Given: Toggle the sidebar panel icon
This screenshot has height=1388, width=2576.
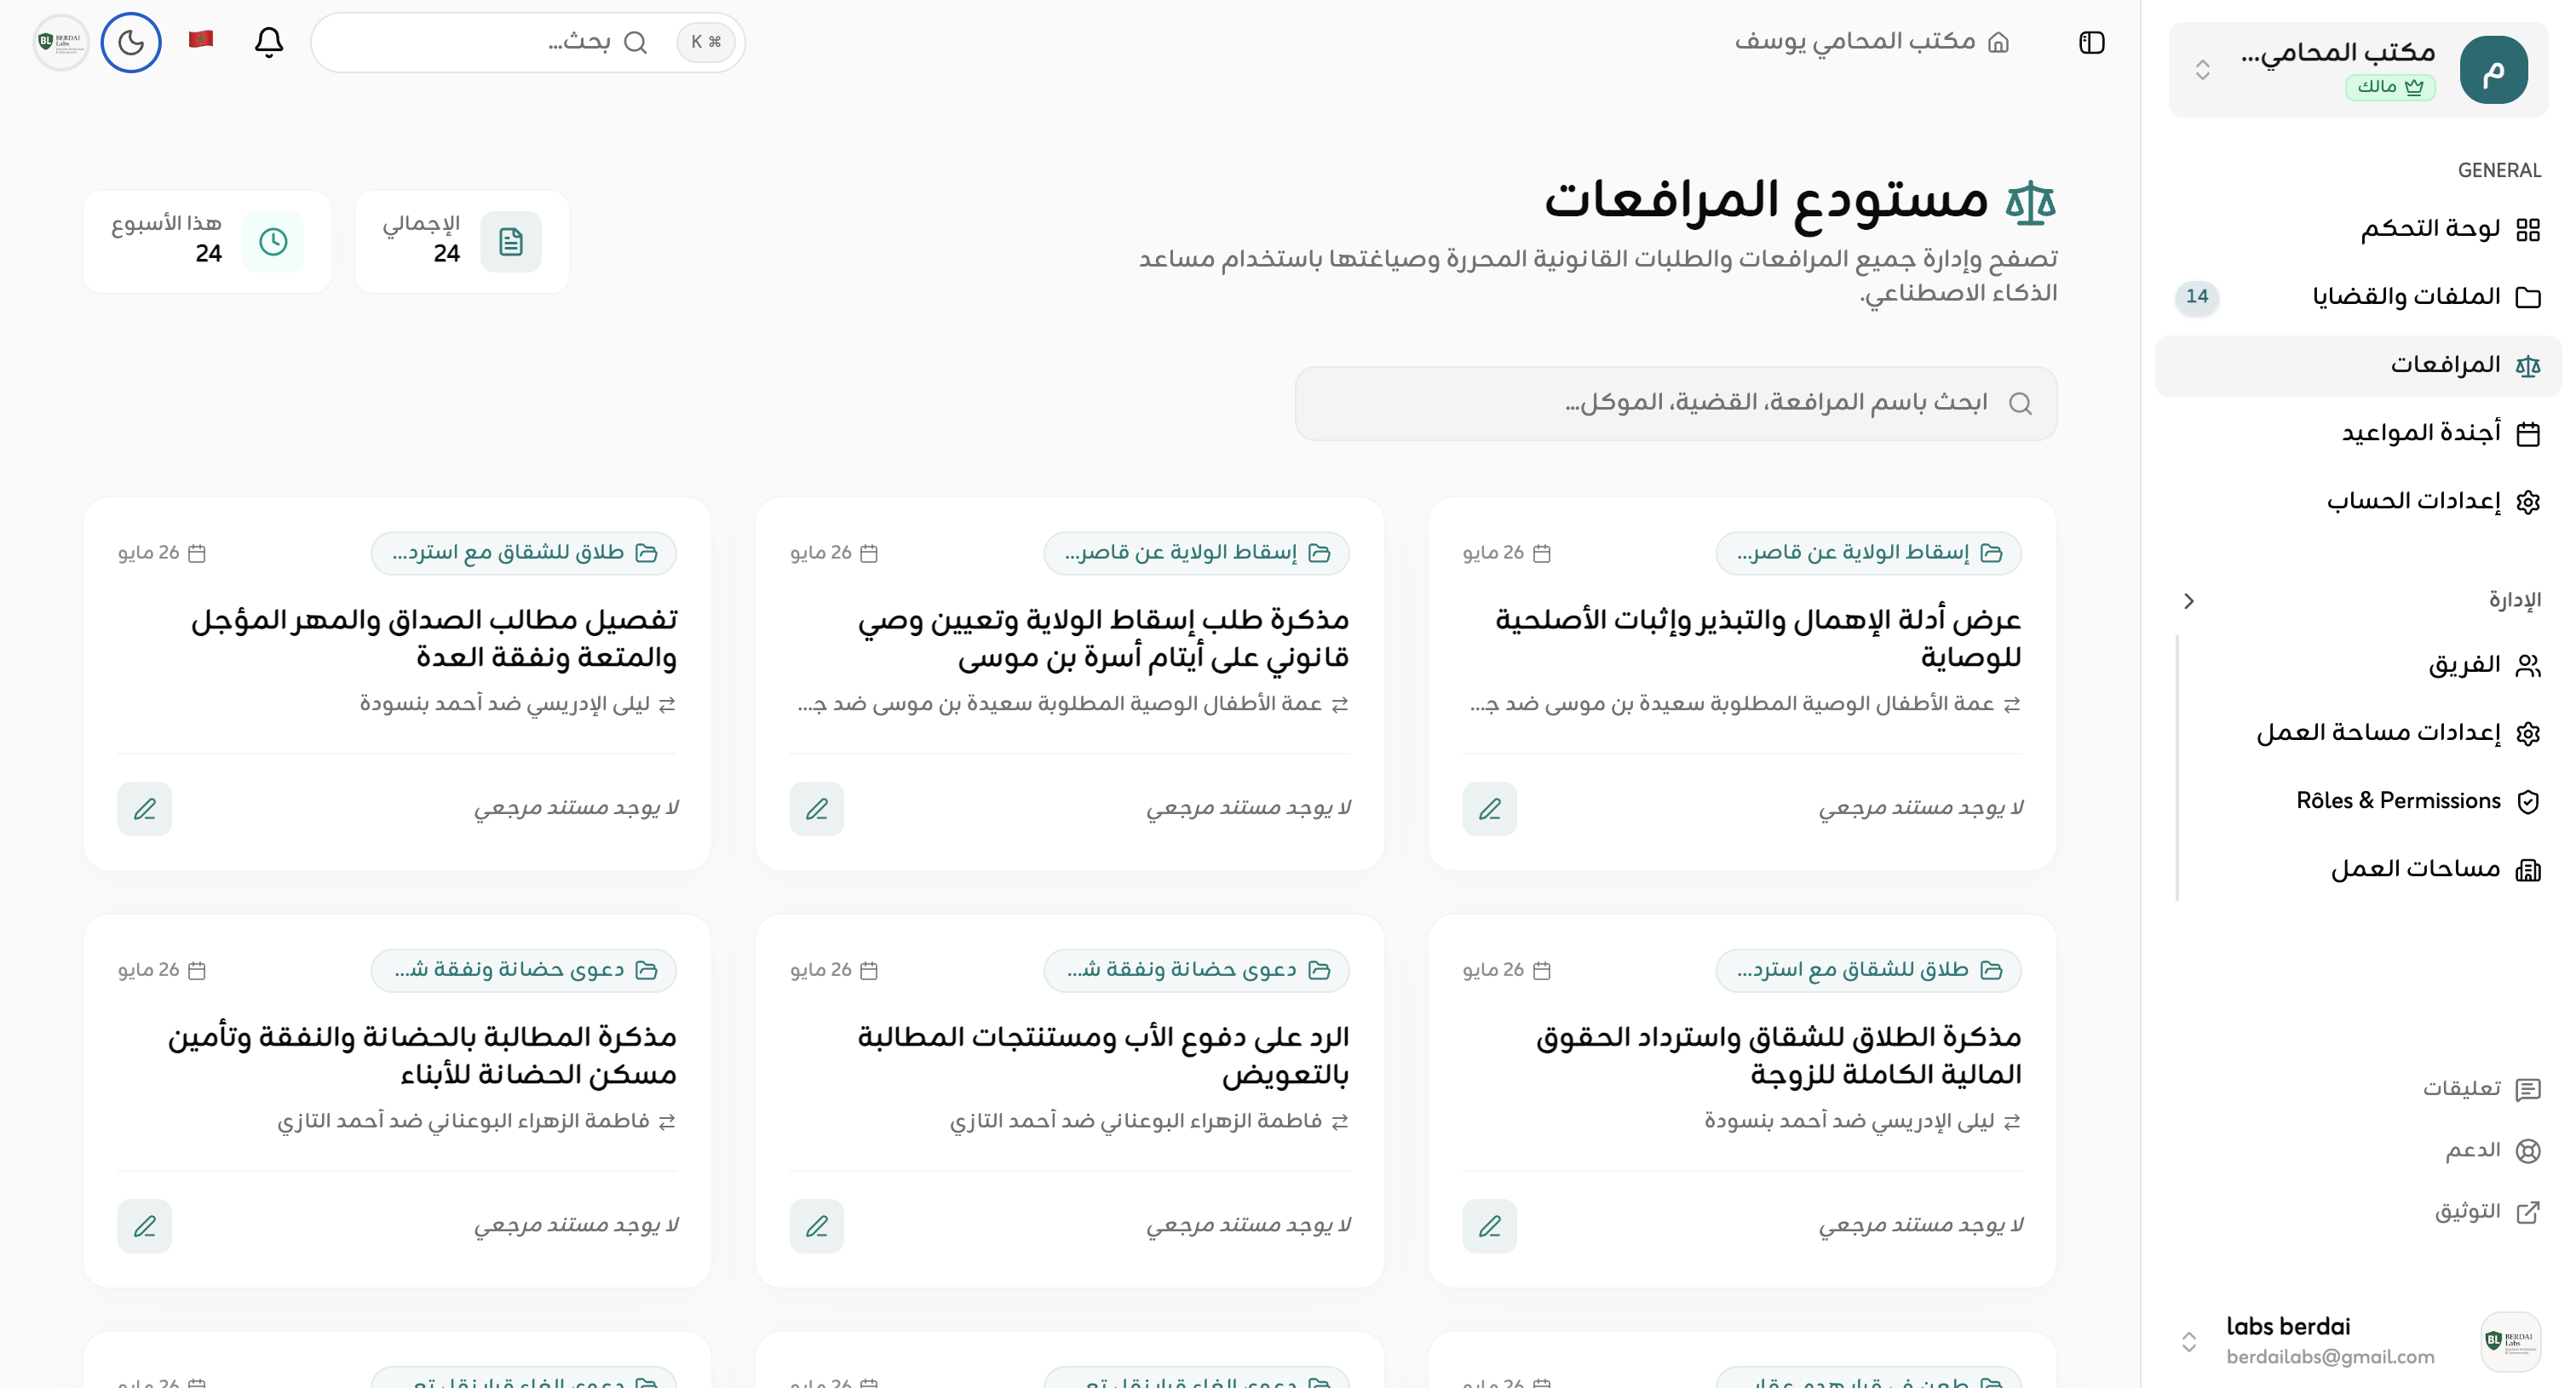Looking at the screenshot, I should pyautogui.click(x=2092, y=42).
